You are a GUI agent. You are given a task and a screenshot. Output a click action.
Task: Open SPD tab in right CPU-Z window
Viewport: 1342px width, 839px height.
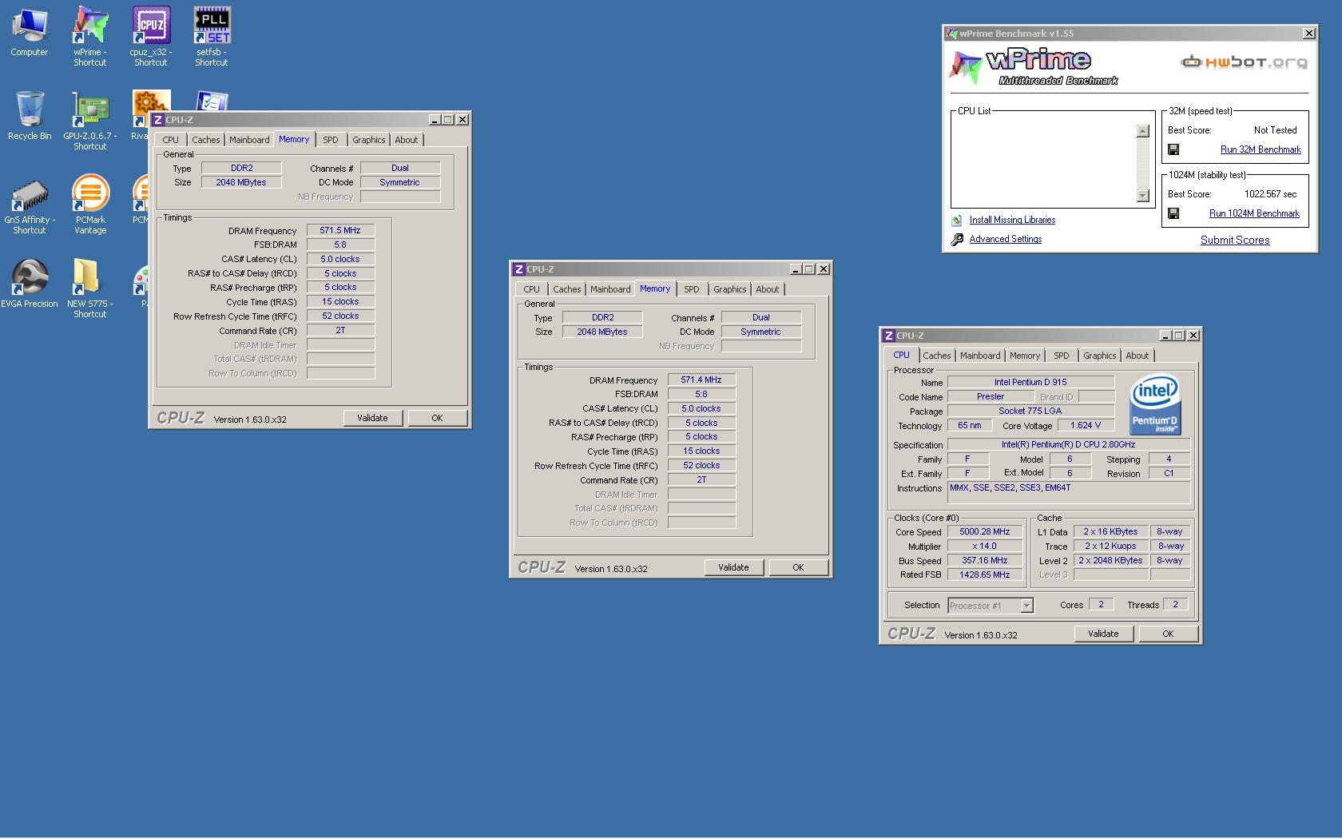1062,356
